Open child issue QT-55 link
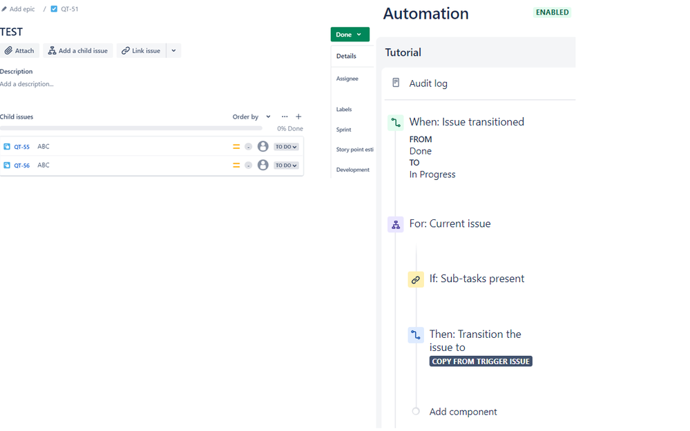The width and height of the screenshot is (690, 431). click(21, 147)
